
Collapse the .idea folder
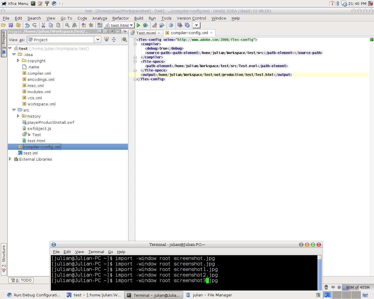[x=14, y=54]
